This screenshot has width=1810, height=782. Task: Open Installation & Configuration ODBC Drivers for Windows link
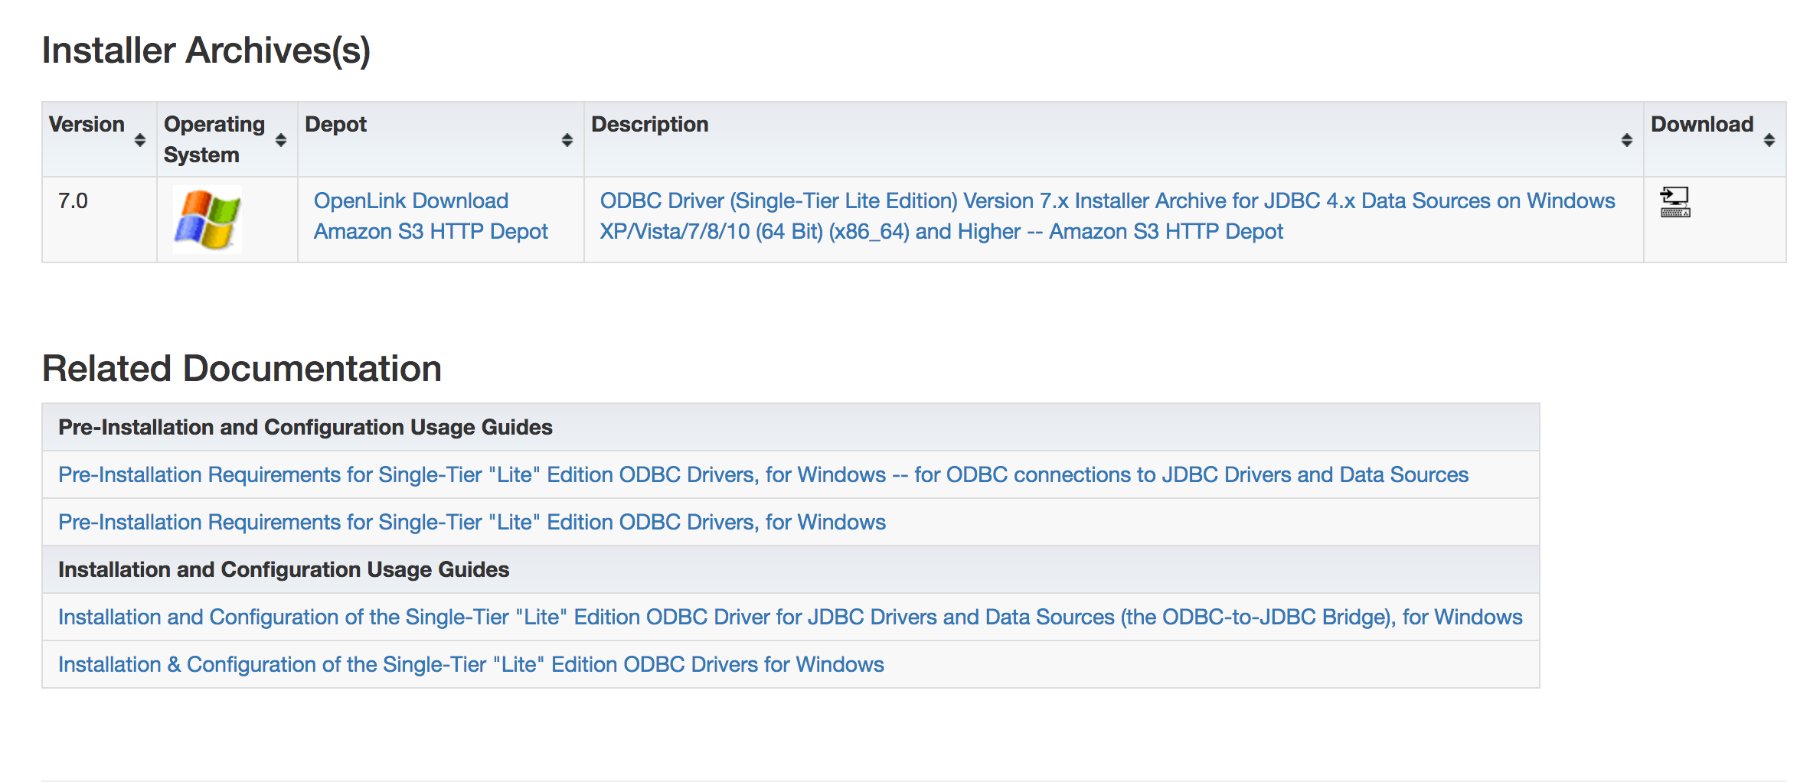(x=471, y=664)
